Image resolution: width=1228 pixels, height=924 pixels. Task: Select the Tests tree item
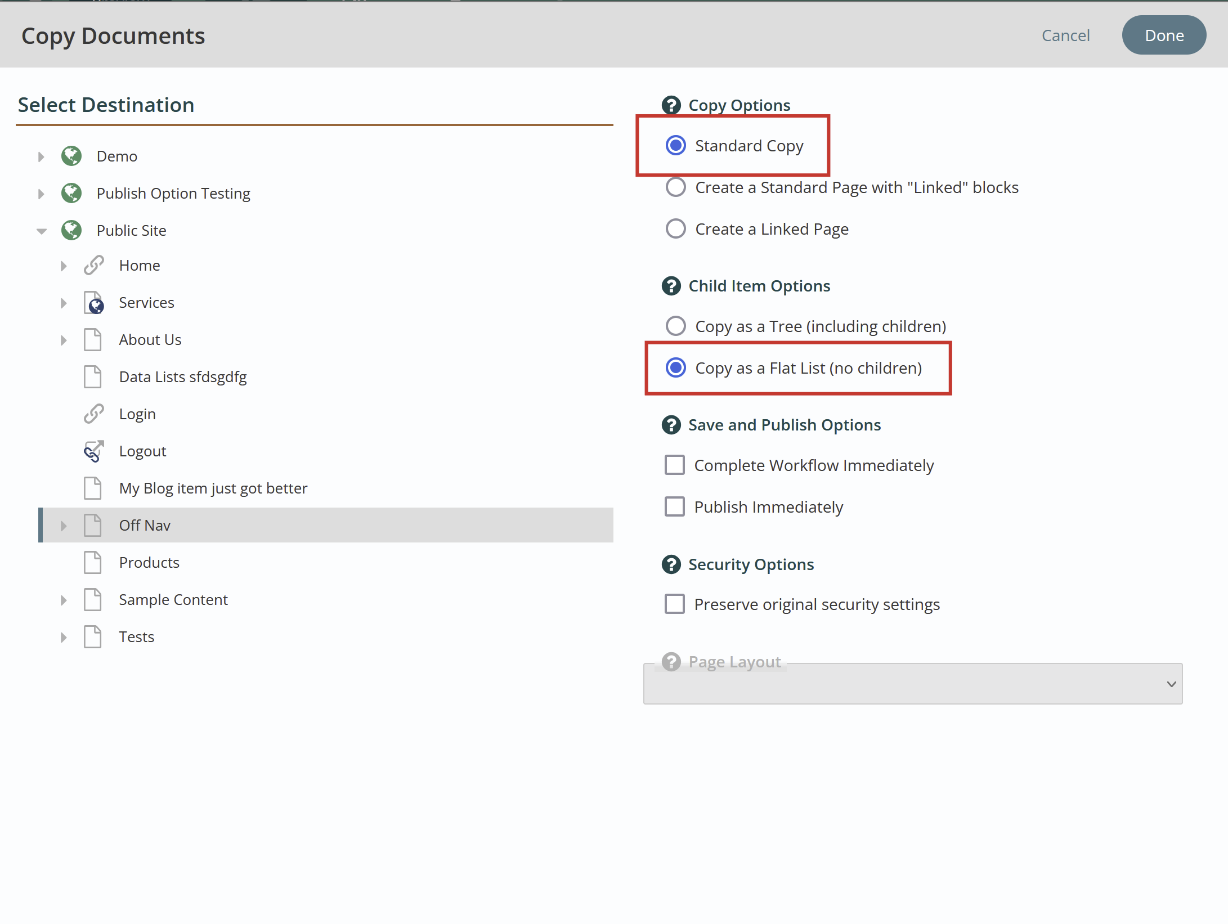coord(136,636)
